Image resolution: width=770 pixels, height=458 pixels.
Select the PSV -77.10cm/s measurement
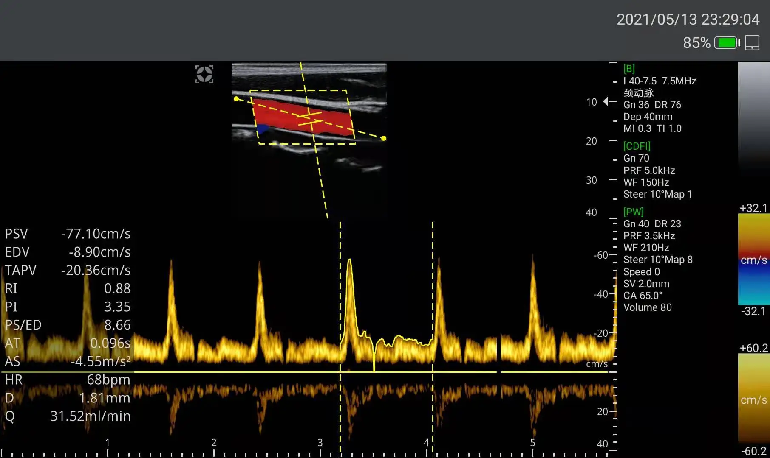68,234
